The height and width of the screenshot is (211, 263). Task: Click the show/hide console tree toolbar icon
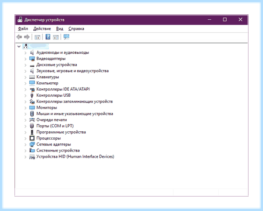(x=37, y=37)
